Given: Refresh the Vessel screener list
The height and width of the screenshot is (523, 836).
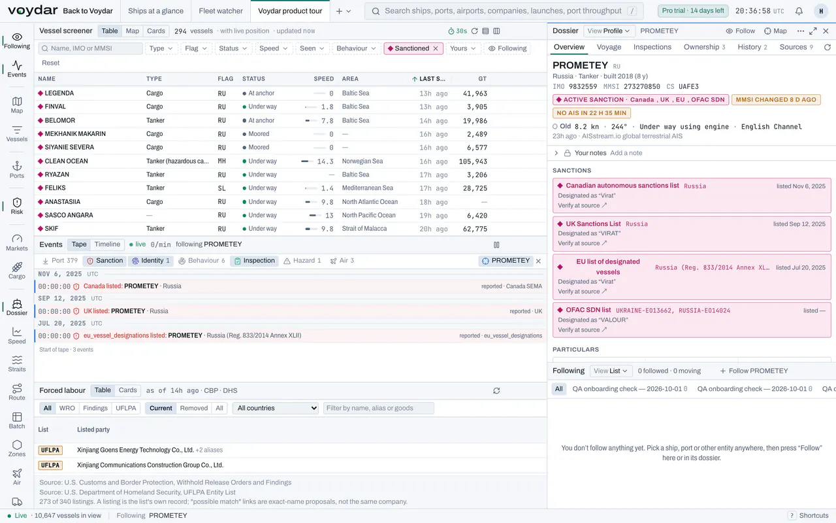Looking at the screenshot, I should pos(475,31).
